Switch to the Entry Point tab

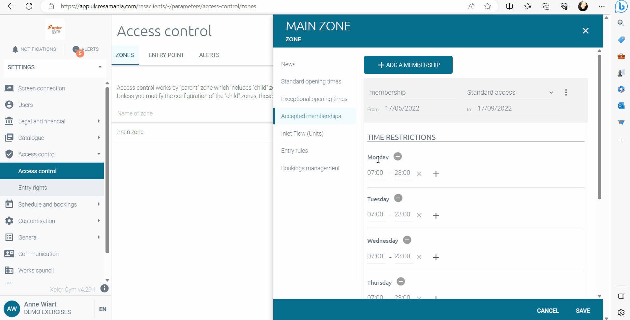tap(166, 55)
